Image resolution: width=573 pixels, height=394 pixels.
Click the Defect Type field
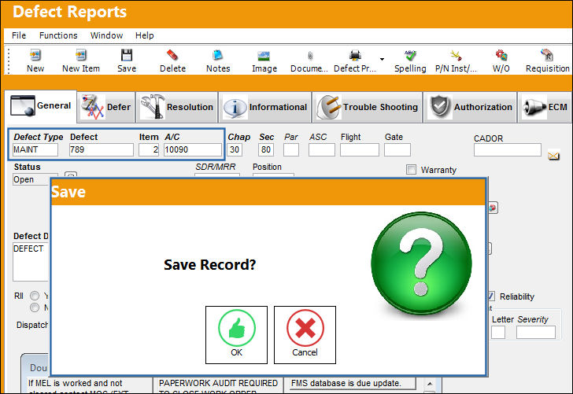pyautogui.click(x=35, y=149)
